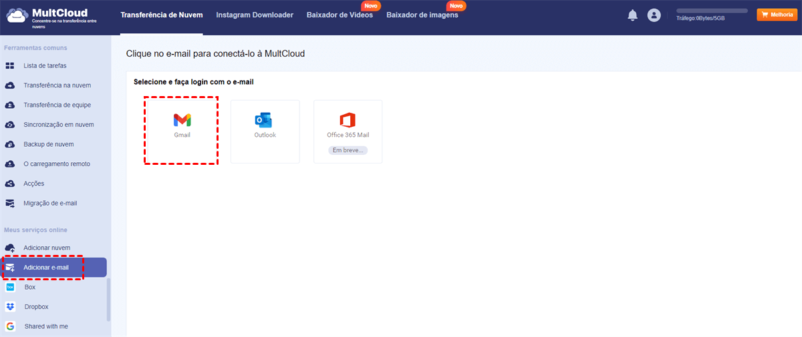This screenshot has width=802, height=337.
Task: Open Migração de e-mail in sidebar
Action: [x=50, y=203]
